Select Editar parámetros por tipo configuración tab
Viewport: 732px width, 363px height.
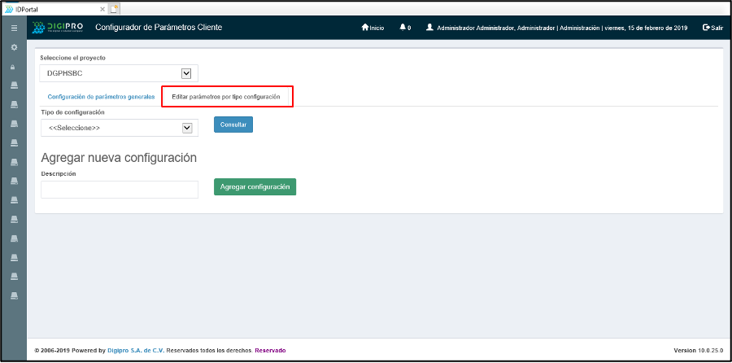[x=226, y=97]
